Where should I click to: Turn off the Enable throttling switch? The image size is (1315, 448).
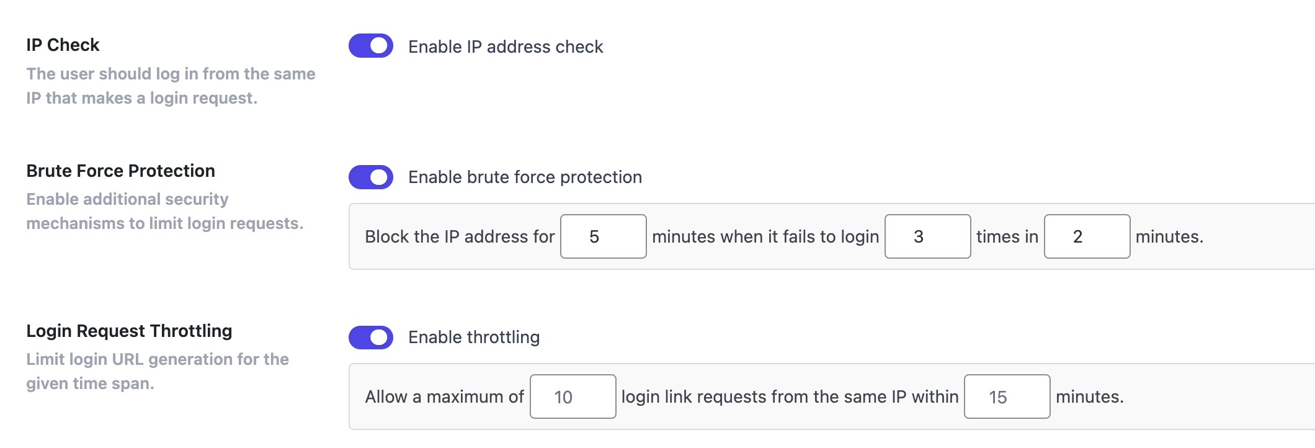(x=370, y=337)
